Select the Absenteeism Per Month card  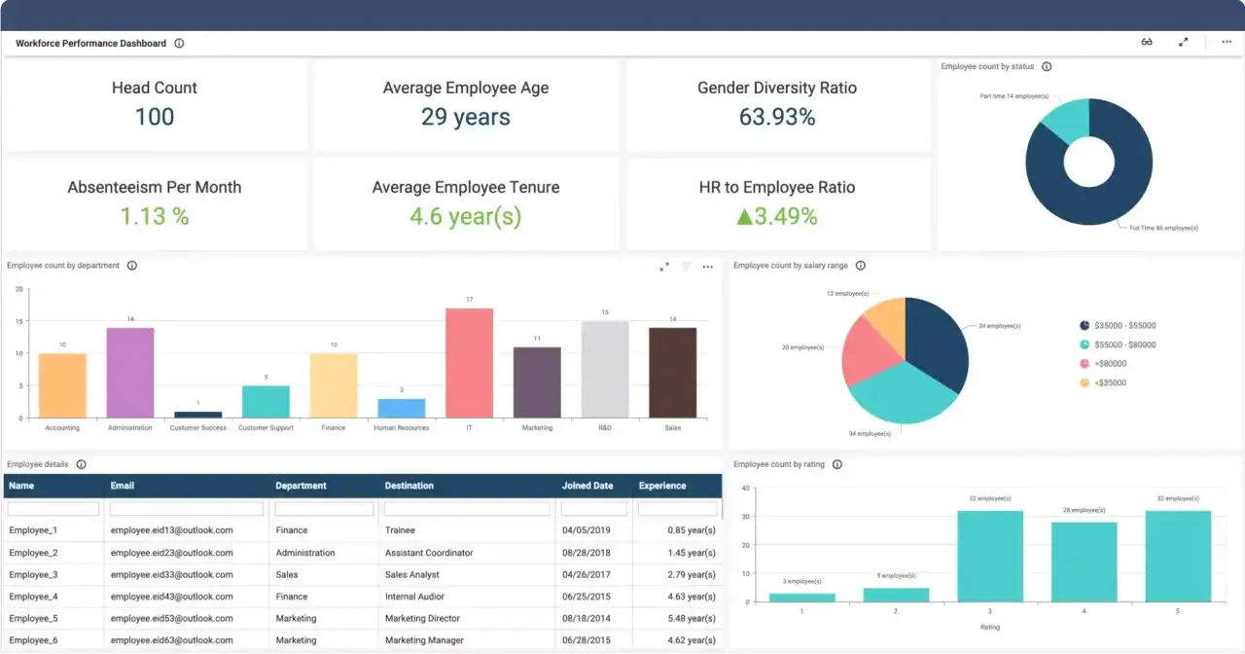155,203
